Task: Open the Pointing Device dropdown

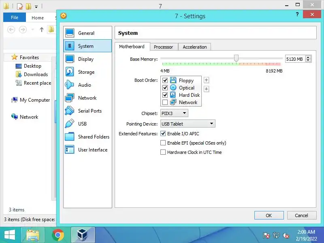Action: 188,124
